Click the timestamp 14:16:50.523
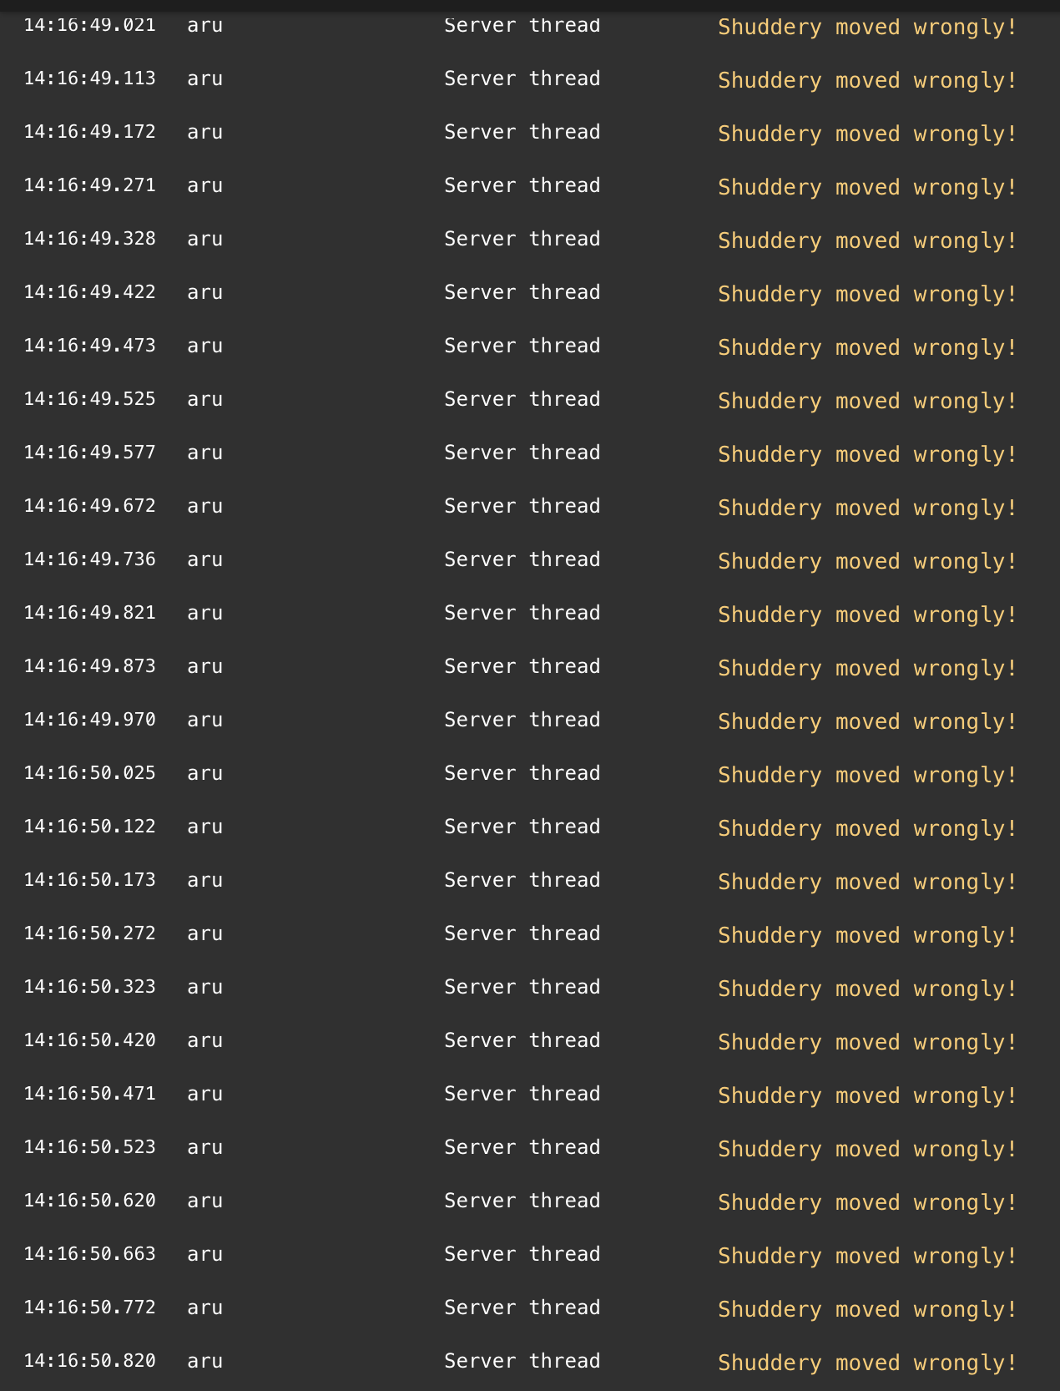The image size is (1060, 1391). [x=89, y=1147]
